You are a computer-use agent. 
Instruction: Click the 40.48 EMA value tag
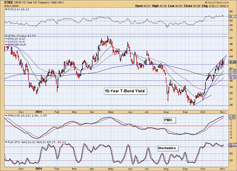[233, 78]
